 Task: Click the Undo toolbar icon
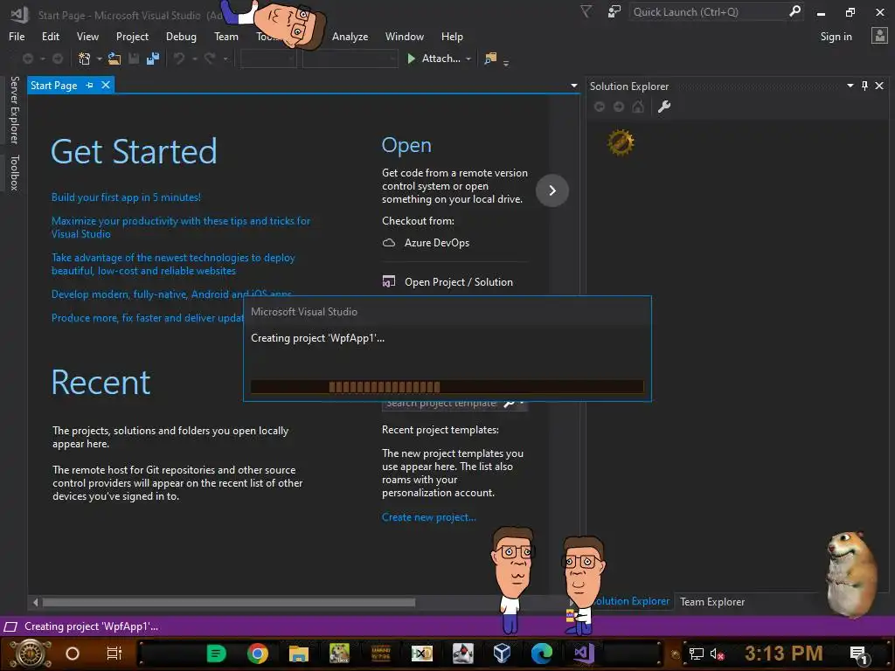[x=179, y=59]
